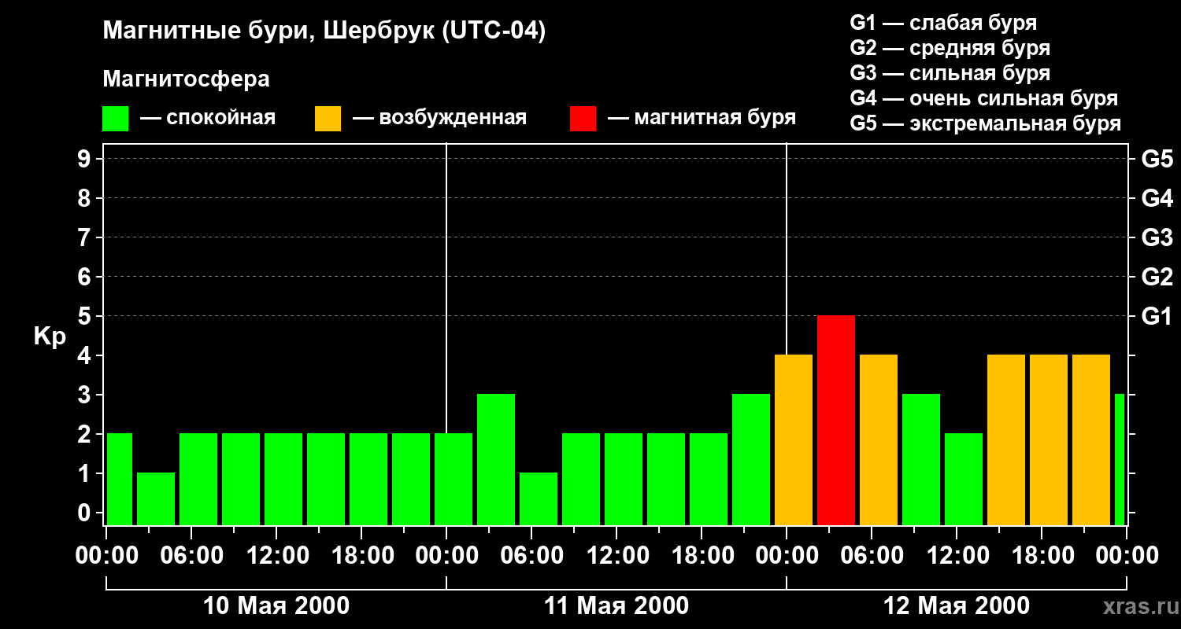1181x629 pixels.
Task: Select the Kp 1 green bar on 11 May
Action: tap(539, 498)
